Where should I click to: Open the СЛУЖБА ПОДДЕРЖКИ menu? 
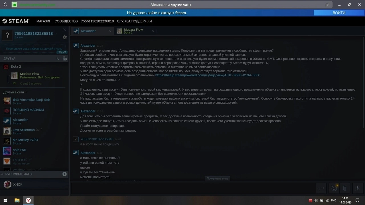coord(134,21)
